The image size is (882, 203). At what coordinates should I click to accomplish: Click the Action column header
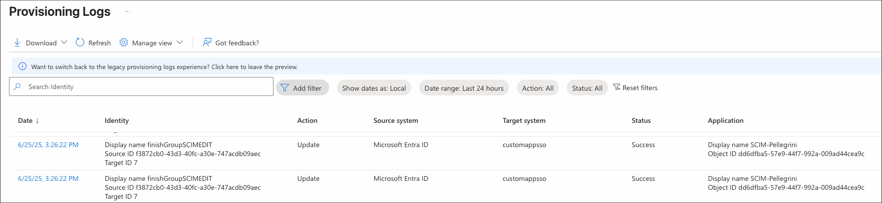[307, 120]
